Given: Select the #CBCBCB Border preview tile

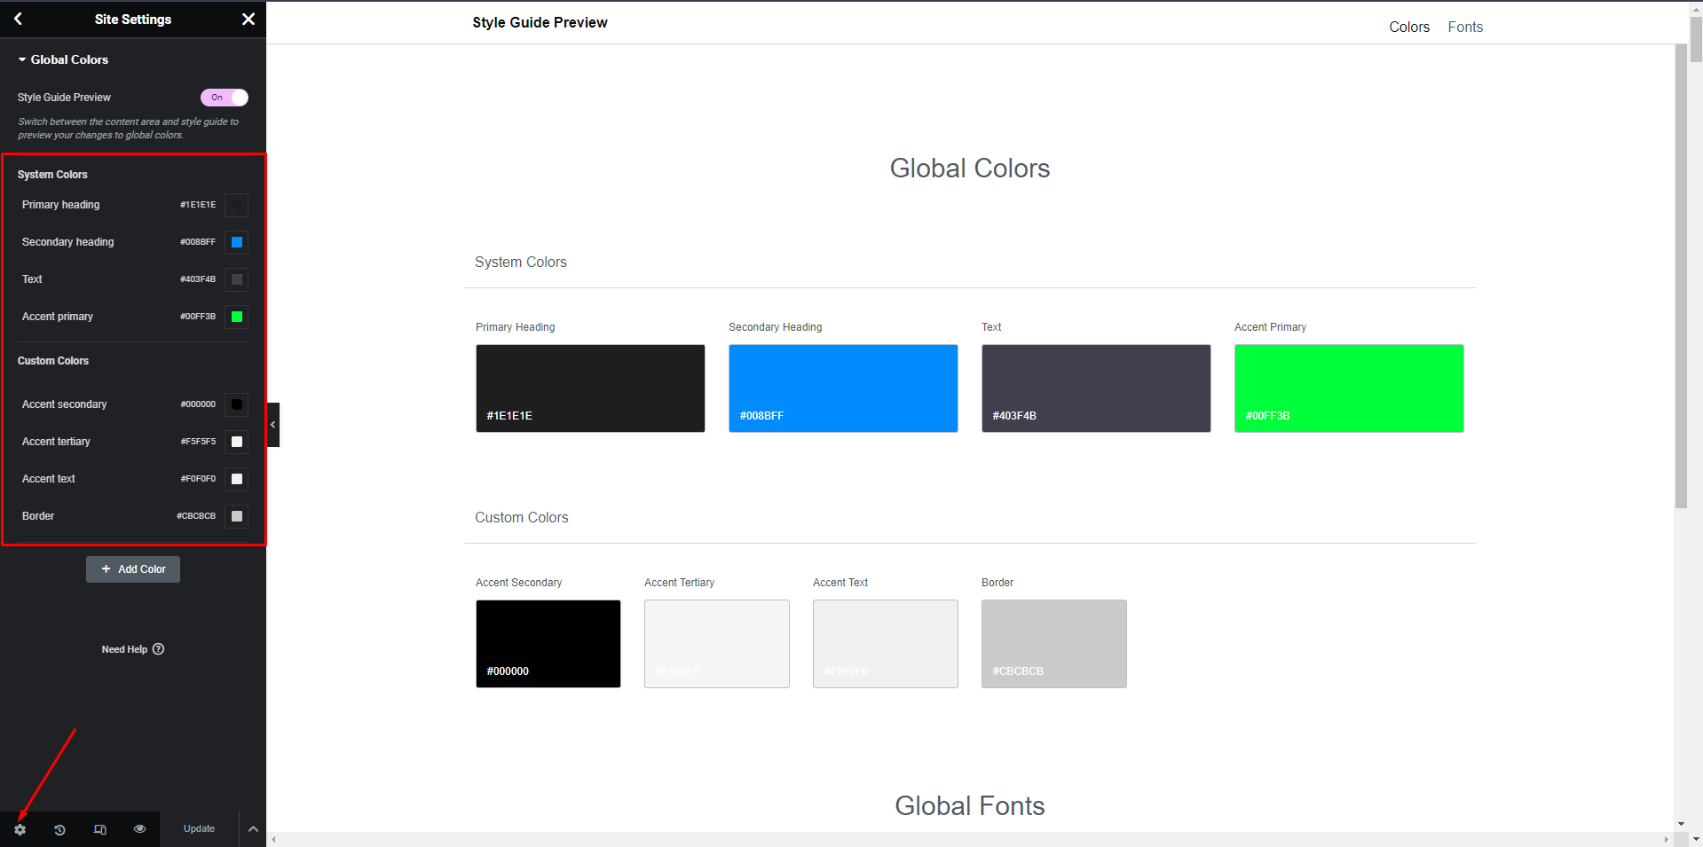Looking at the screenshot, I should (x=1054, y=644).
